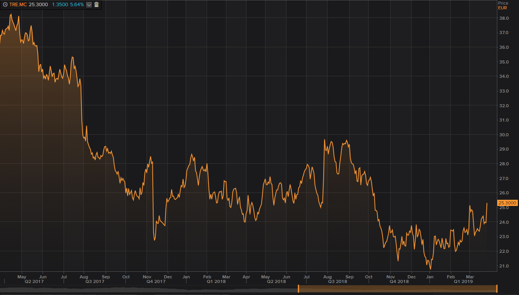519x295 pixels.
Task: Click the 33.0 price axis label
Action: click(504, 91)
